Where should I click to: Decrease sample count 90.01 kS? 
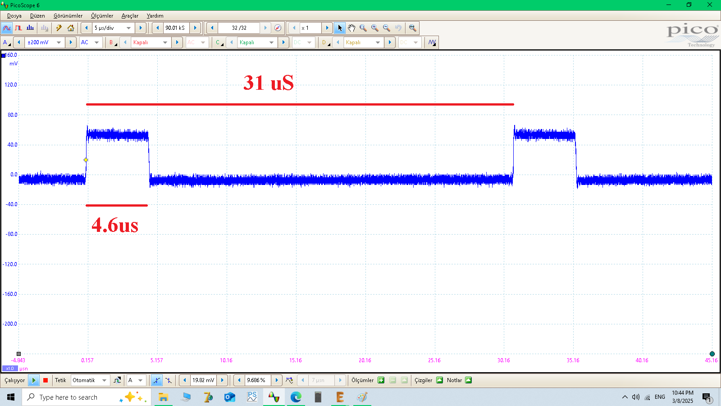click(x=157, y=28)
